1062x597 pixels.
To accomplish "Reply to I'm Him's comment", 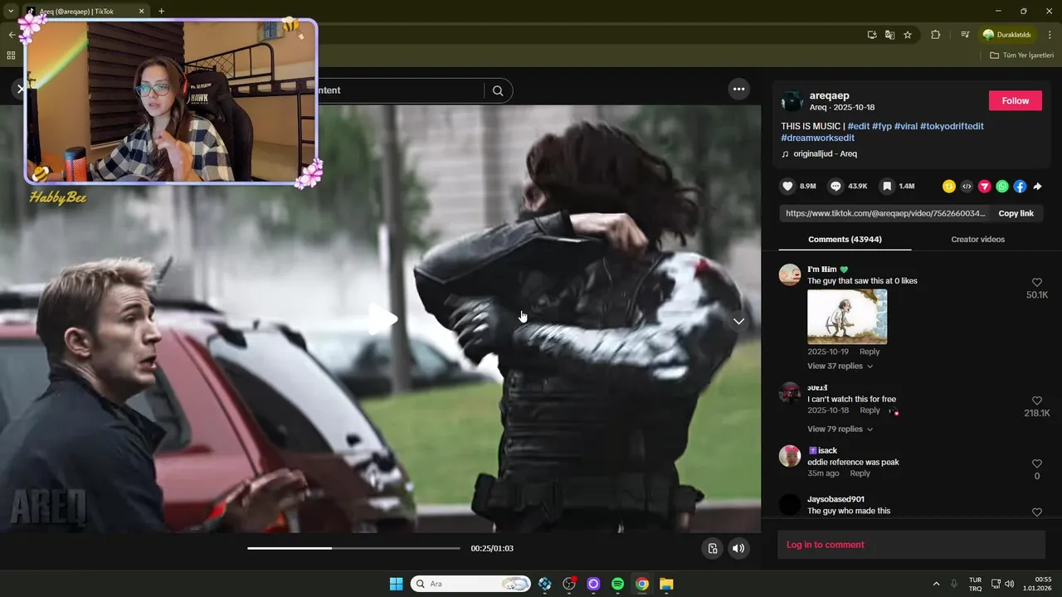I will [x=870, y=352].
